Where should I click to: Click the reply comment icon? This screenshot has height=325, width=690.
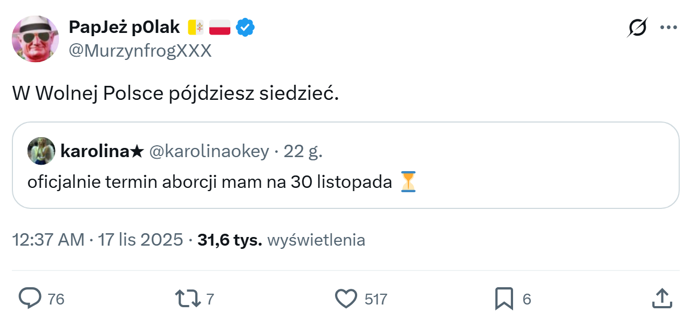30,298
